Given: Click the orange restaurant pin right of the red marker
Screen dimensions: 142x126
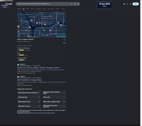Looking at the screenshot, I should click(45, 24).
